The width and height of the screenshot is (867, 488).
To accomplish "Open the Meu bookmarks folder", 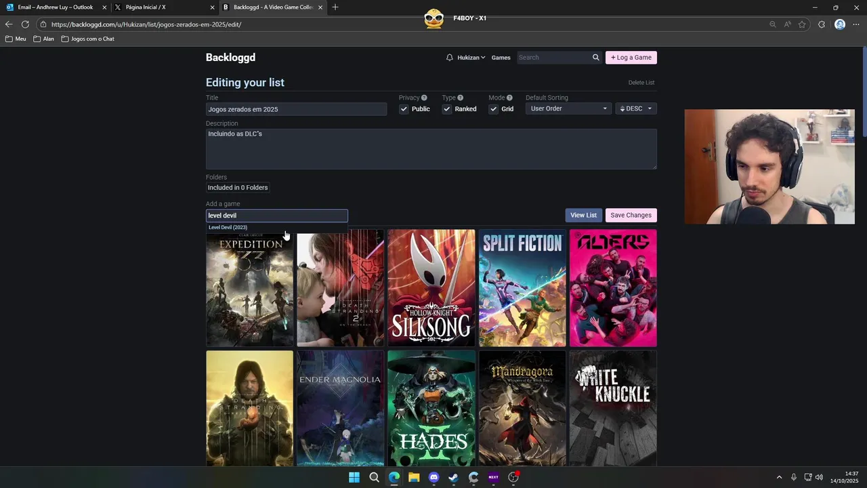I will [16, 39].
